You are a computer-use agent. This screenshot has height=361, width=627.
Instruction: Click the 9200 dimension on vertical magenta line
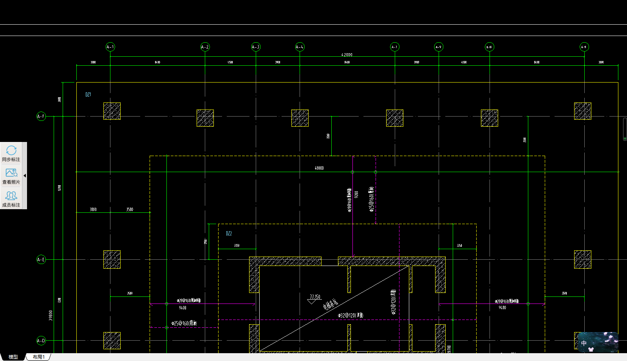[356, 194]
